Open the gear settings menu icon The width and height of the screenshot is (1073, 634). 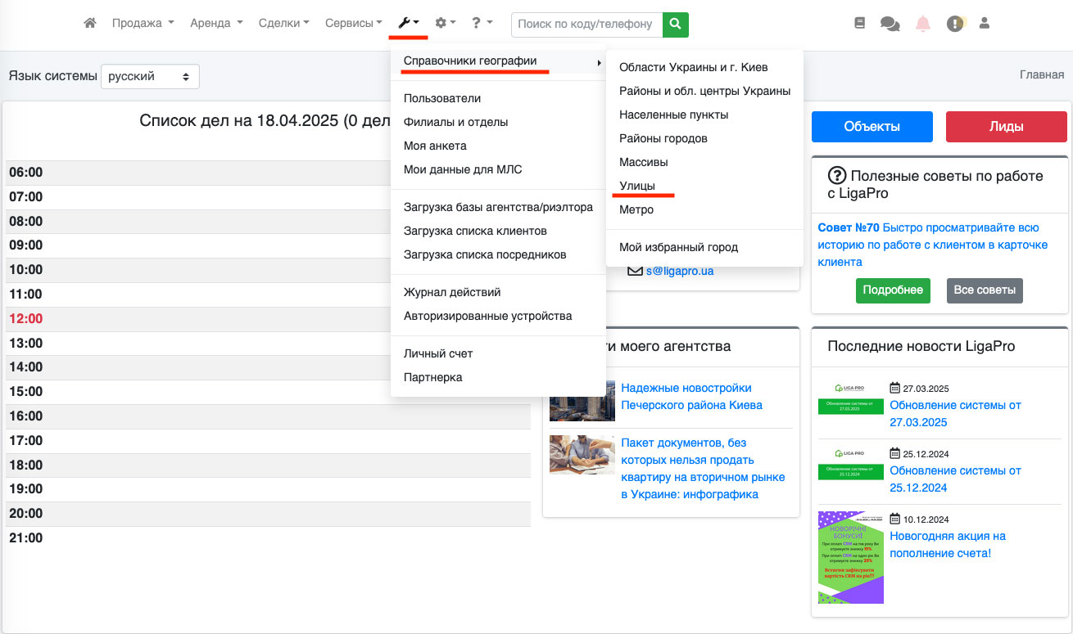[x=445, y=24]
